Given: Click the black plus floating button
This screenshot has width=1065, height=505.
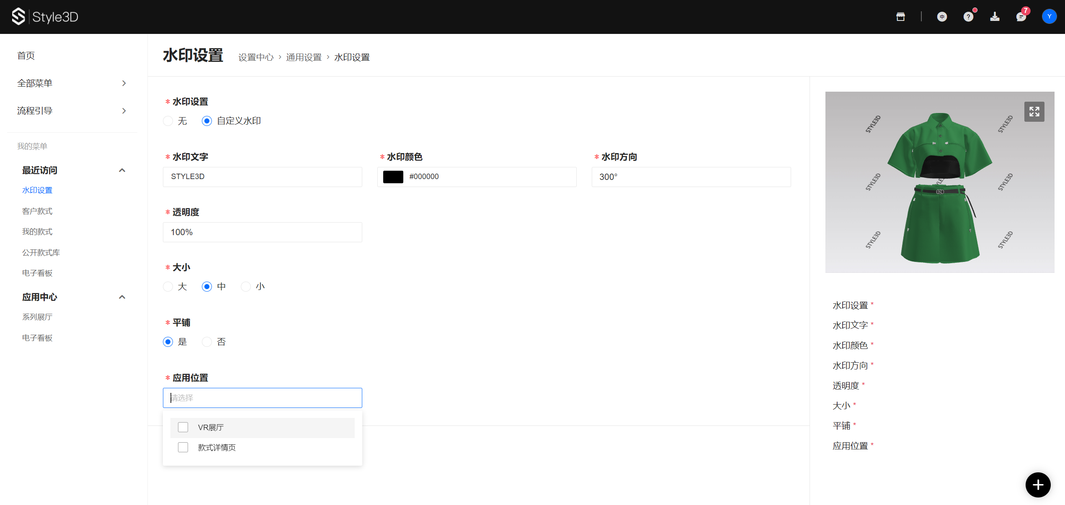Looking at the screenshot, I should coord(1038,485).
